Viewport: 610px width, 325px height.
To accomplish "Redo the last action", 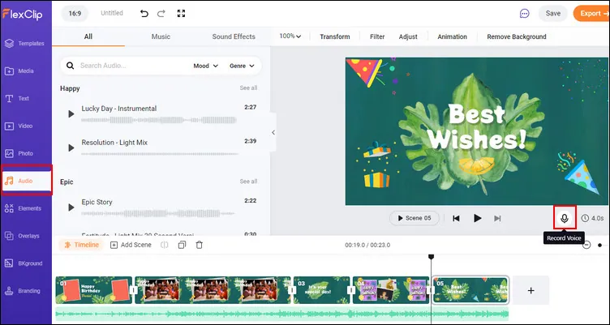I will [161, 13].
